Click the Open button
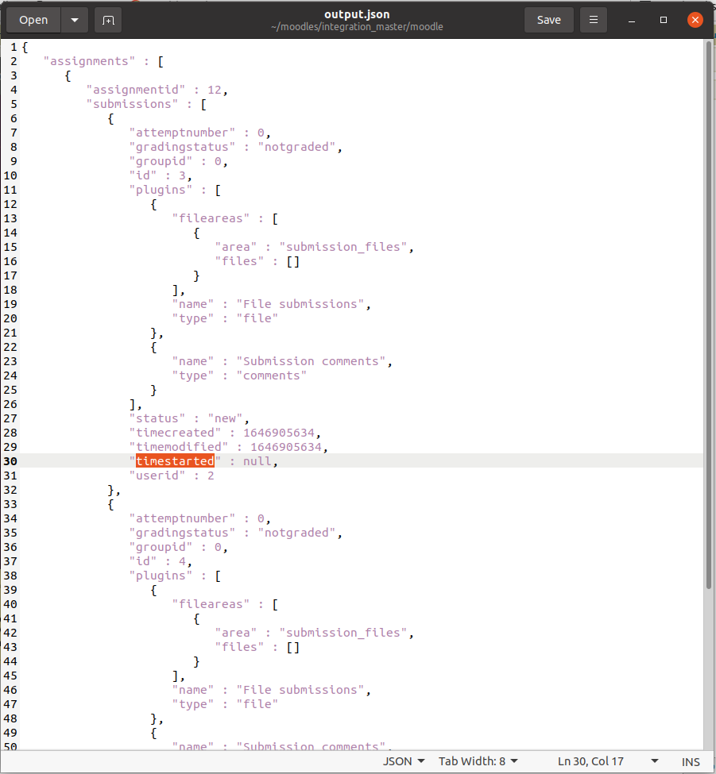The width and height of the screenshot is (716, 774). [33, 20]
